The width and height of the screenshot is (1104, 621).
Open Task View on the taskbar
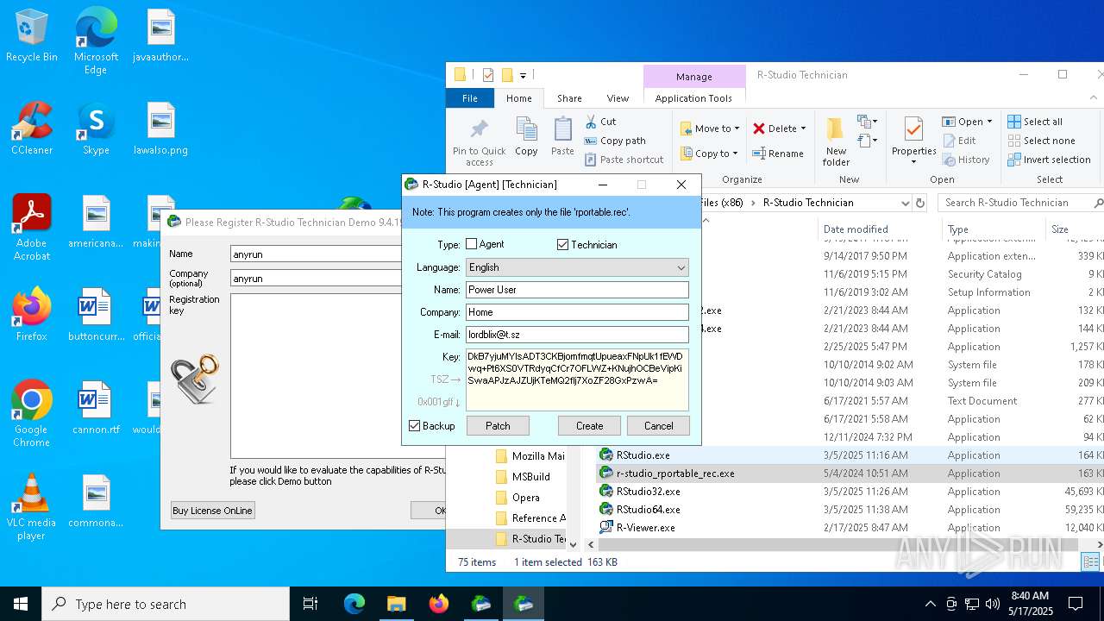coord(310,604)
